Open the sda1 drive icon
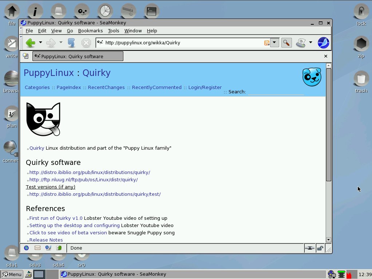This screenshot has width=372, height=279. [12, 256]
